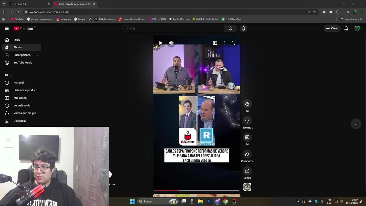The height and width of the screenshot is (206, 366).
Task: Open Historial in the sidebar
Action: pos(22,83)
